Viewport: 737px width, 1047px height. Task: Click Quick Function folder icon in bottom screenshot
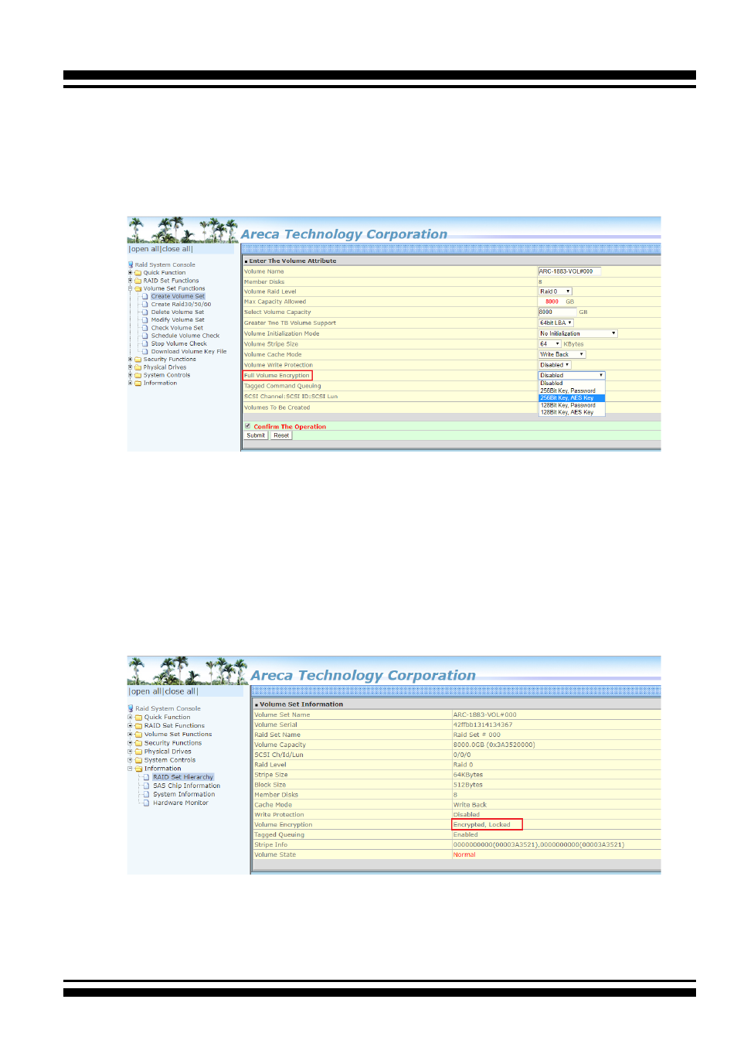[x=139, y=717]
